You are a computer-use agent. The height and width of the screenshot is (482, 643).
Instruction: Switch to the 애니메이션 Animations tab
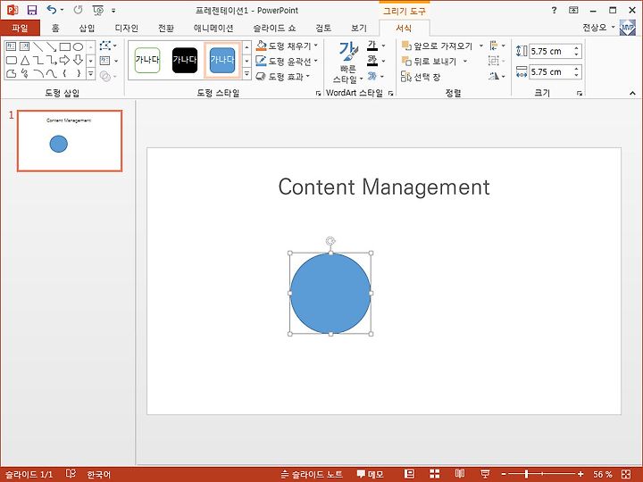pyautogui.click(x=213, y=28)
